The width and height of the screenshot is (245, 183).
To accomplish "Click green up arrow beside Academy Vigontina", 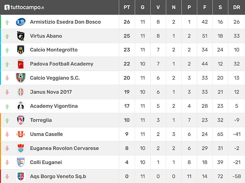I will pos(7,106).
